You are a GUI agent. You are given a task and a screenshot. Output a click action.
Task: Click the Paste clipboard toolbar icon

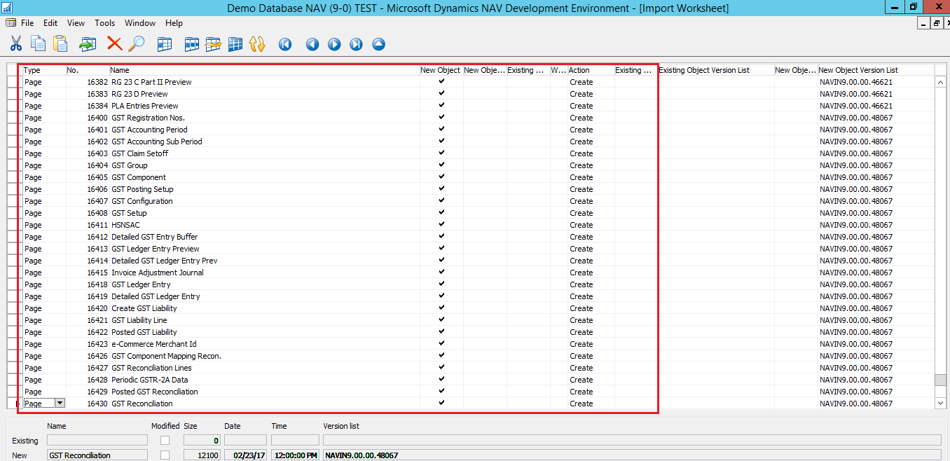(x=60, y=44)
